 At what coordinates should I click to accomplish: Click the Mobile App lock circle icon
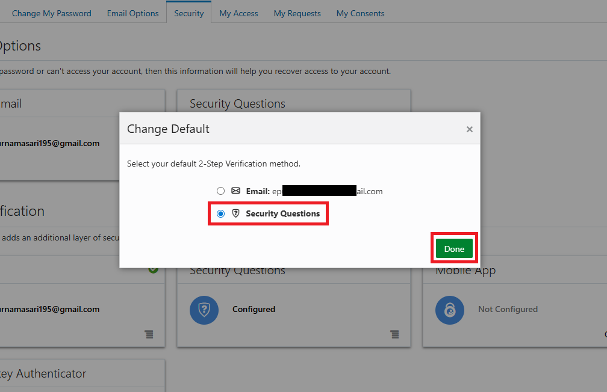coord(450,310)
